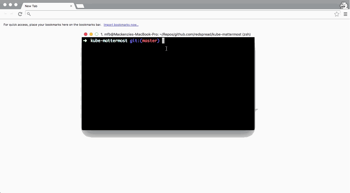
Task: Bookmark this page with star icon
Action: tap(337, 14)
